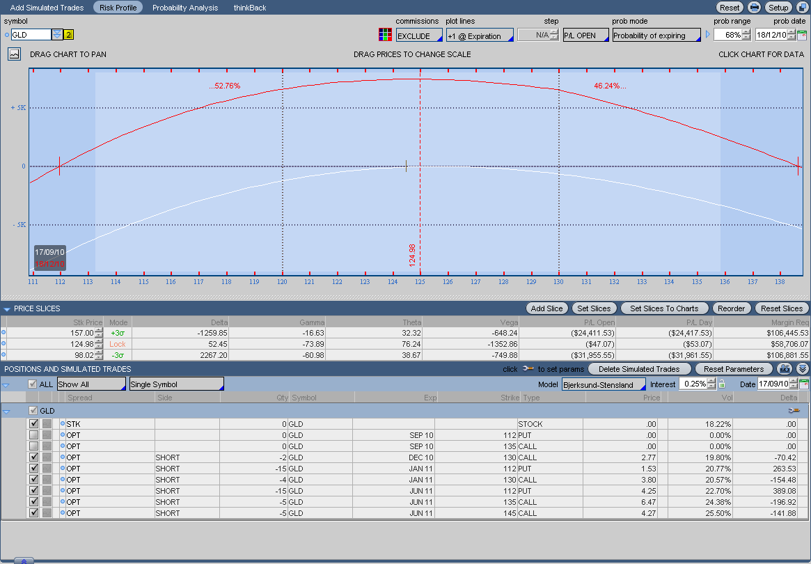Image resolution: width=811 pixels, height=564 pixels.
Task: Open the prob date calendar picker
Action: click(802, 35)
